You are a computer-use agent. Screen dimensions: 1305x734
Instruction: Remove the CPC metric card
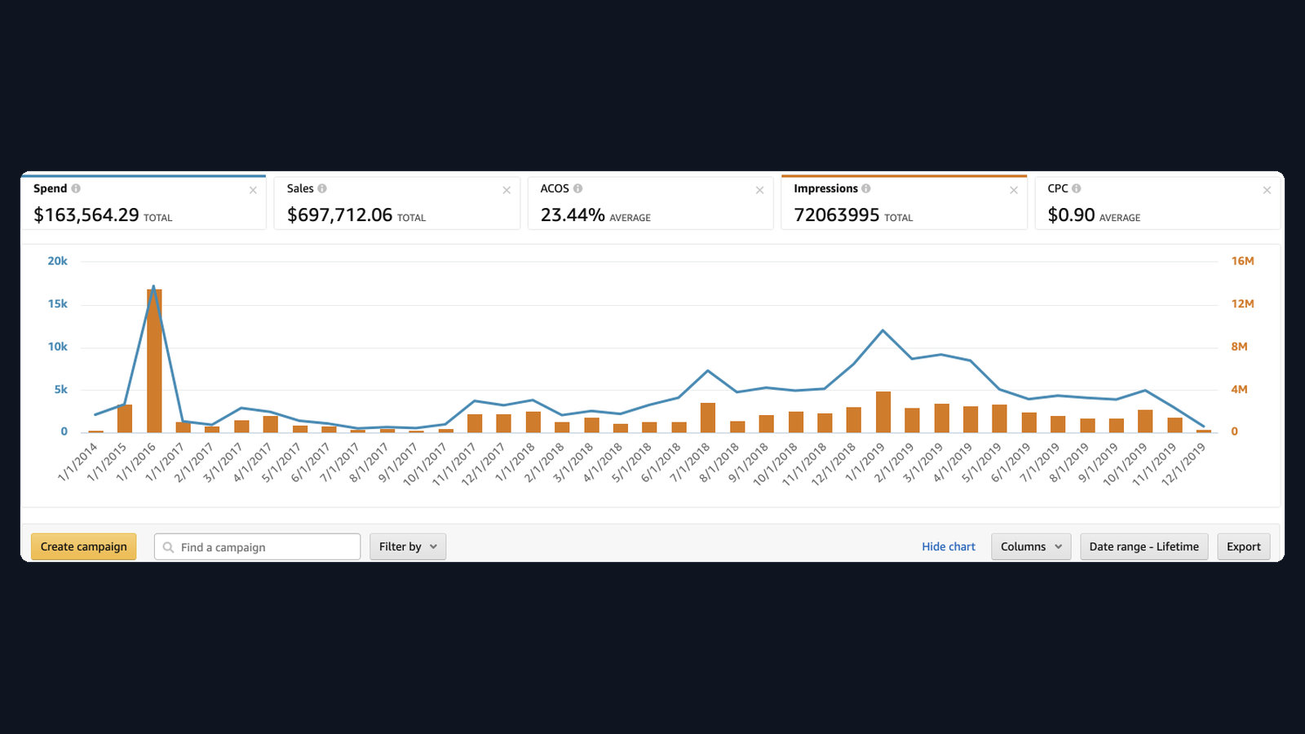[1267, 190]
